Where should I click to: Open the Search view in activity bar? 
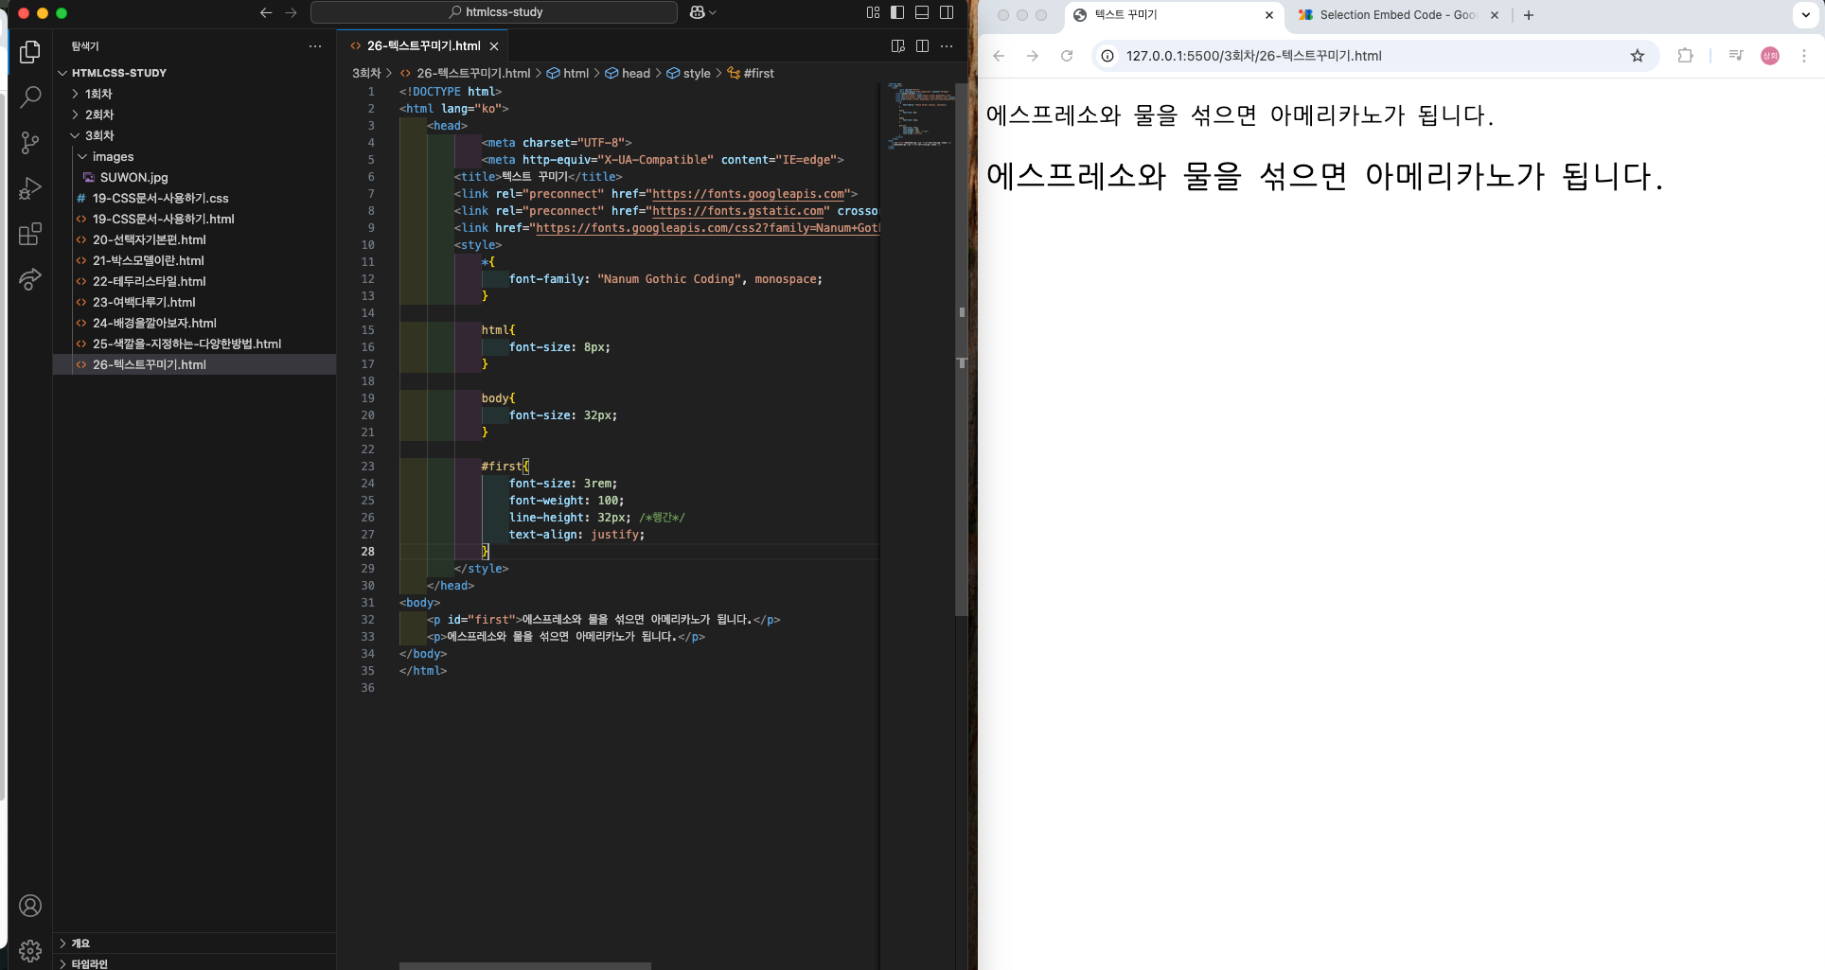30,97
